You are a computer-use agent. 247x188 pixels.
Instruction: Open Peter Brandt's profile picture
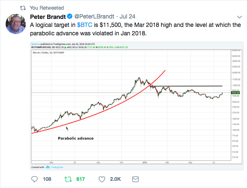coord(16,24)
